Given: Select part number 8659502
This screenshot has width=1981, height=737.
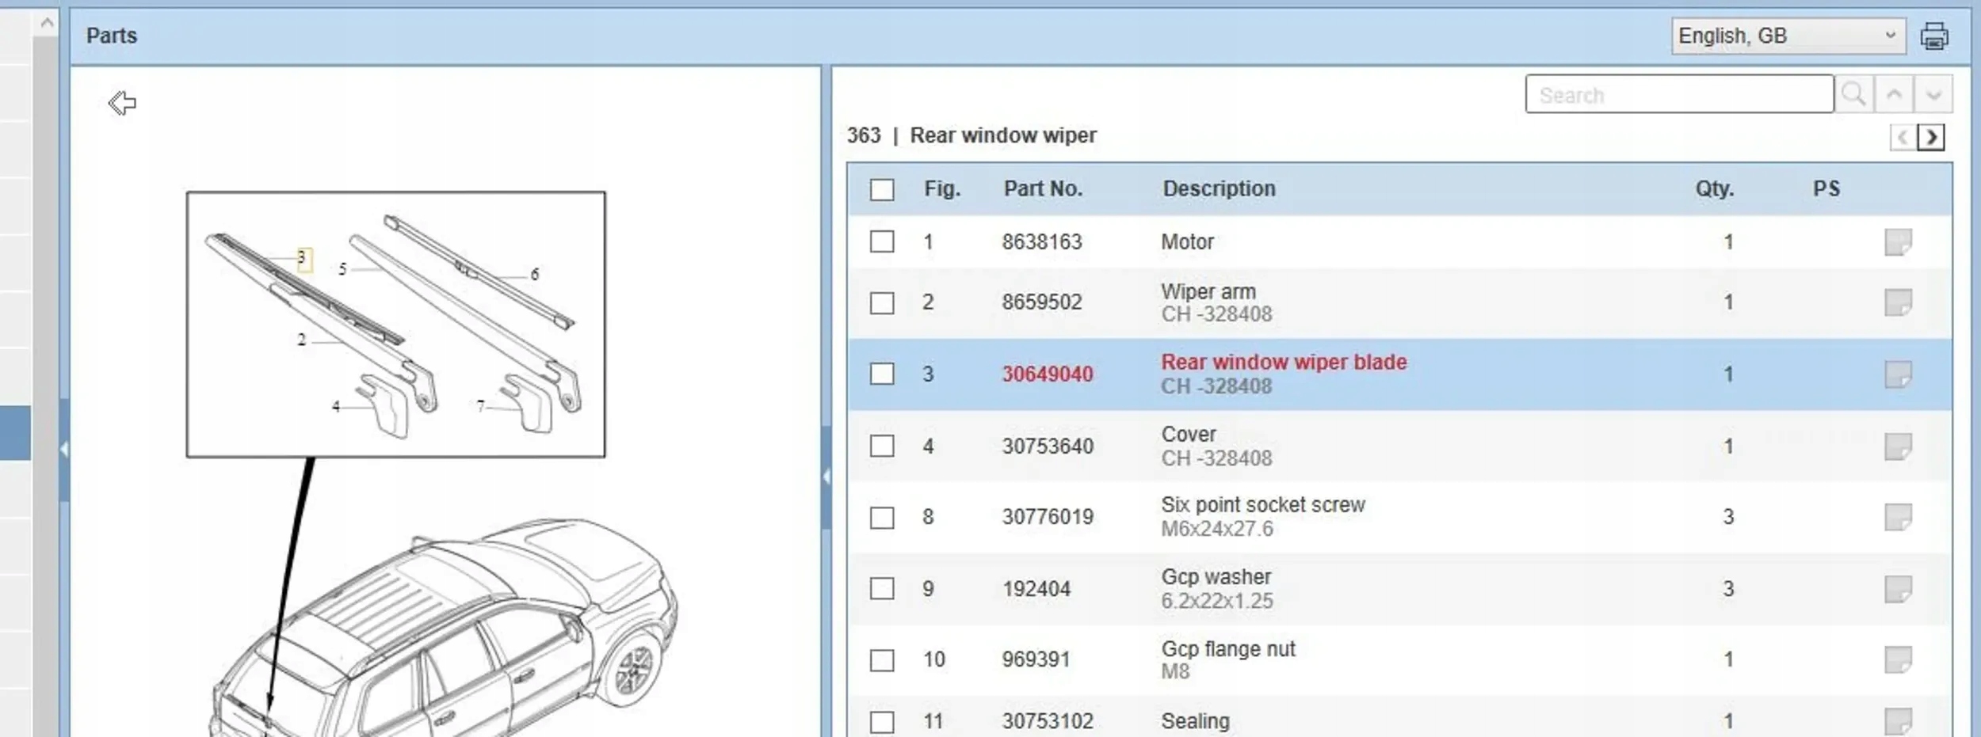Looking at the screenshot, I should click(1042, 302).
